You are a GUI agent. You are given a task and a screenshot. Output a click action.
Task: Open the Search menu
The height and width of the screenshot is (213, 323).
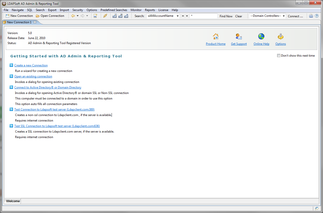click(40, 10)
